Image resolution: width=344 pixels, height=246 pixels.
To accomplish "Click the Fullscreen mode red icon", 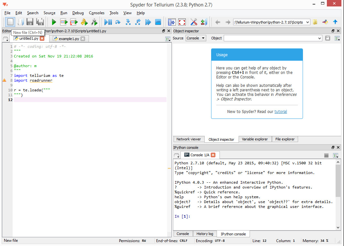I will pos(182,22).
